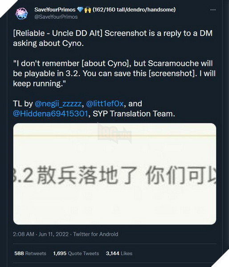Screen dimensions: 229x267
Task: Click the Twitter for Android source label
Action: pos(96,234)
